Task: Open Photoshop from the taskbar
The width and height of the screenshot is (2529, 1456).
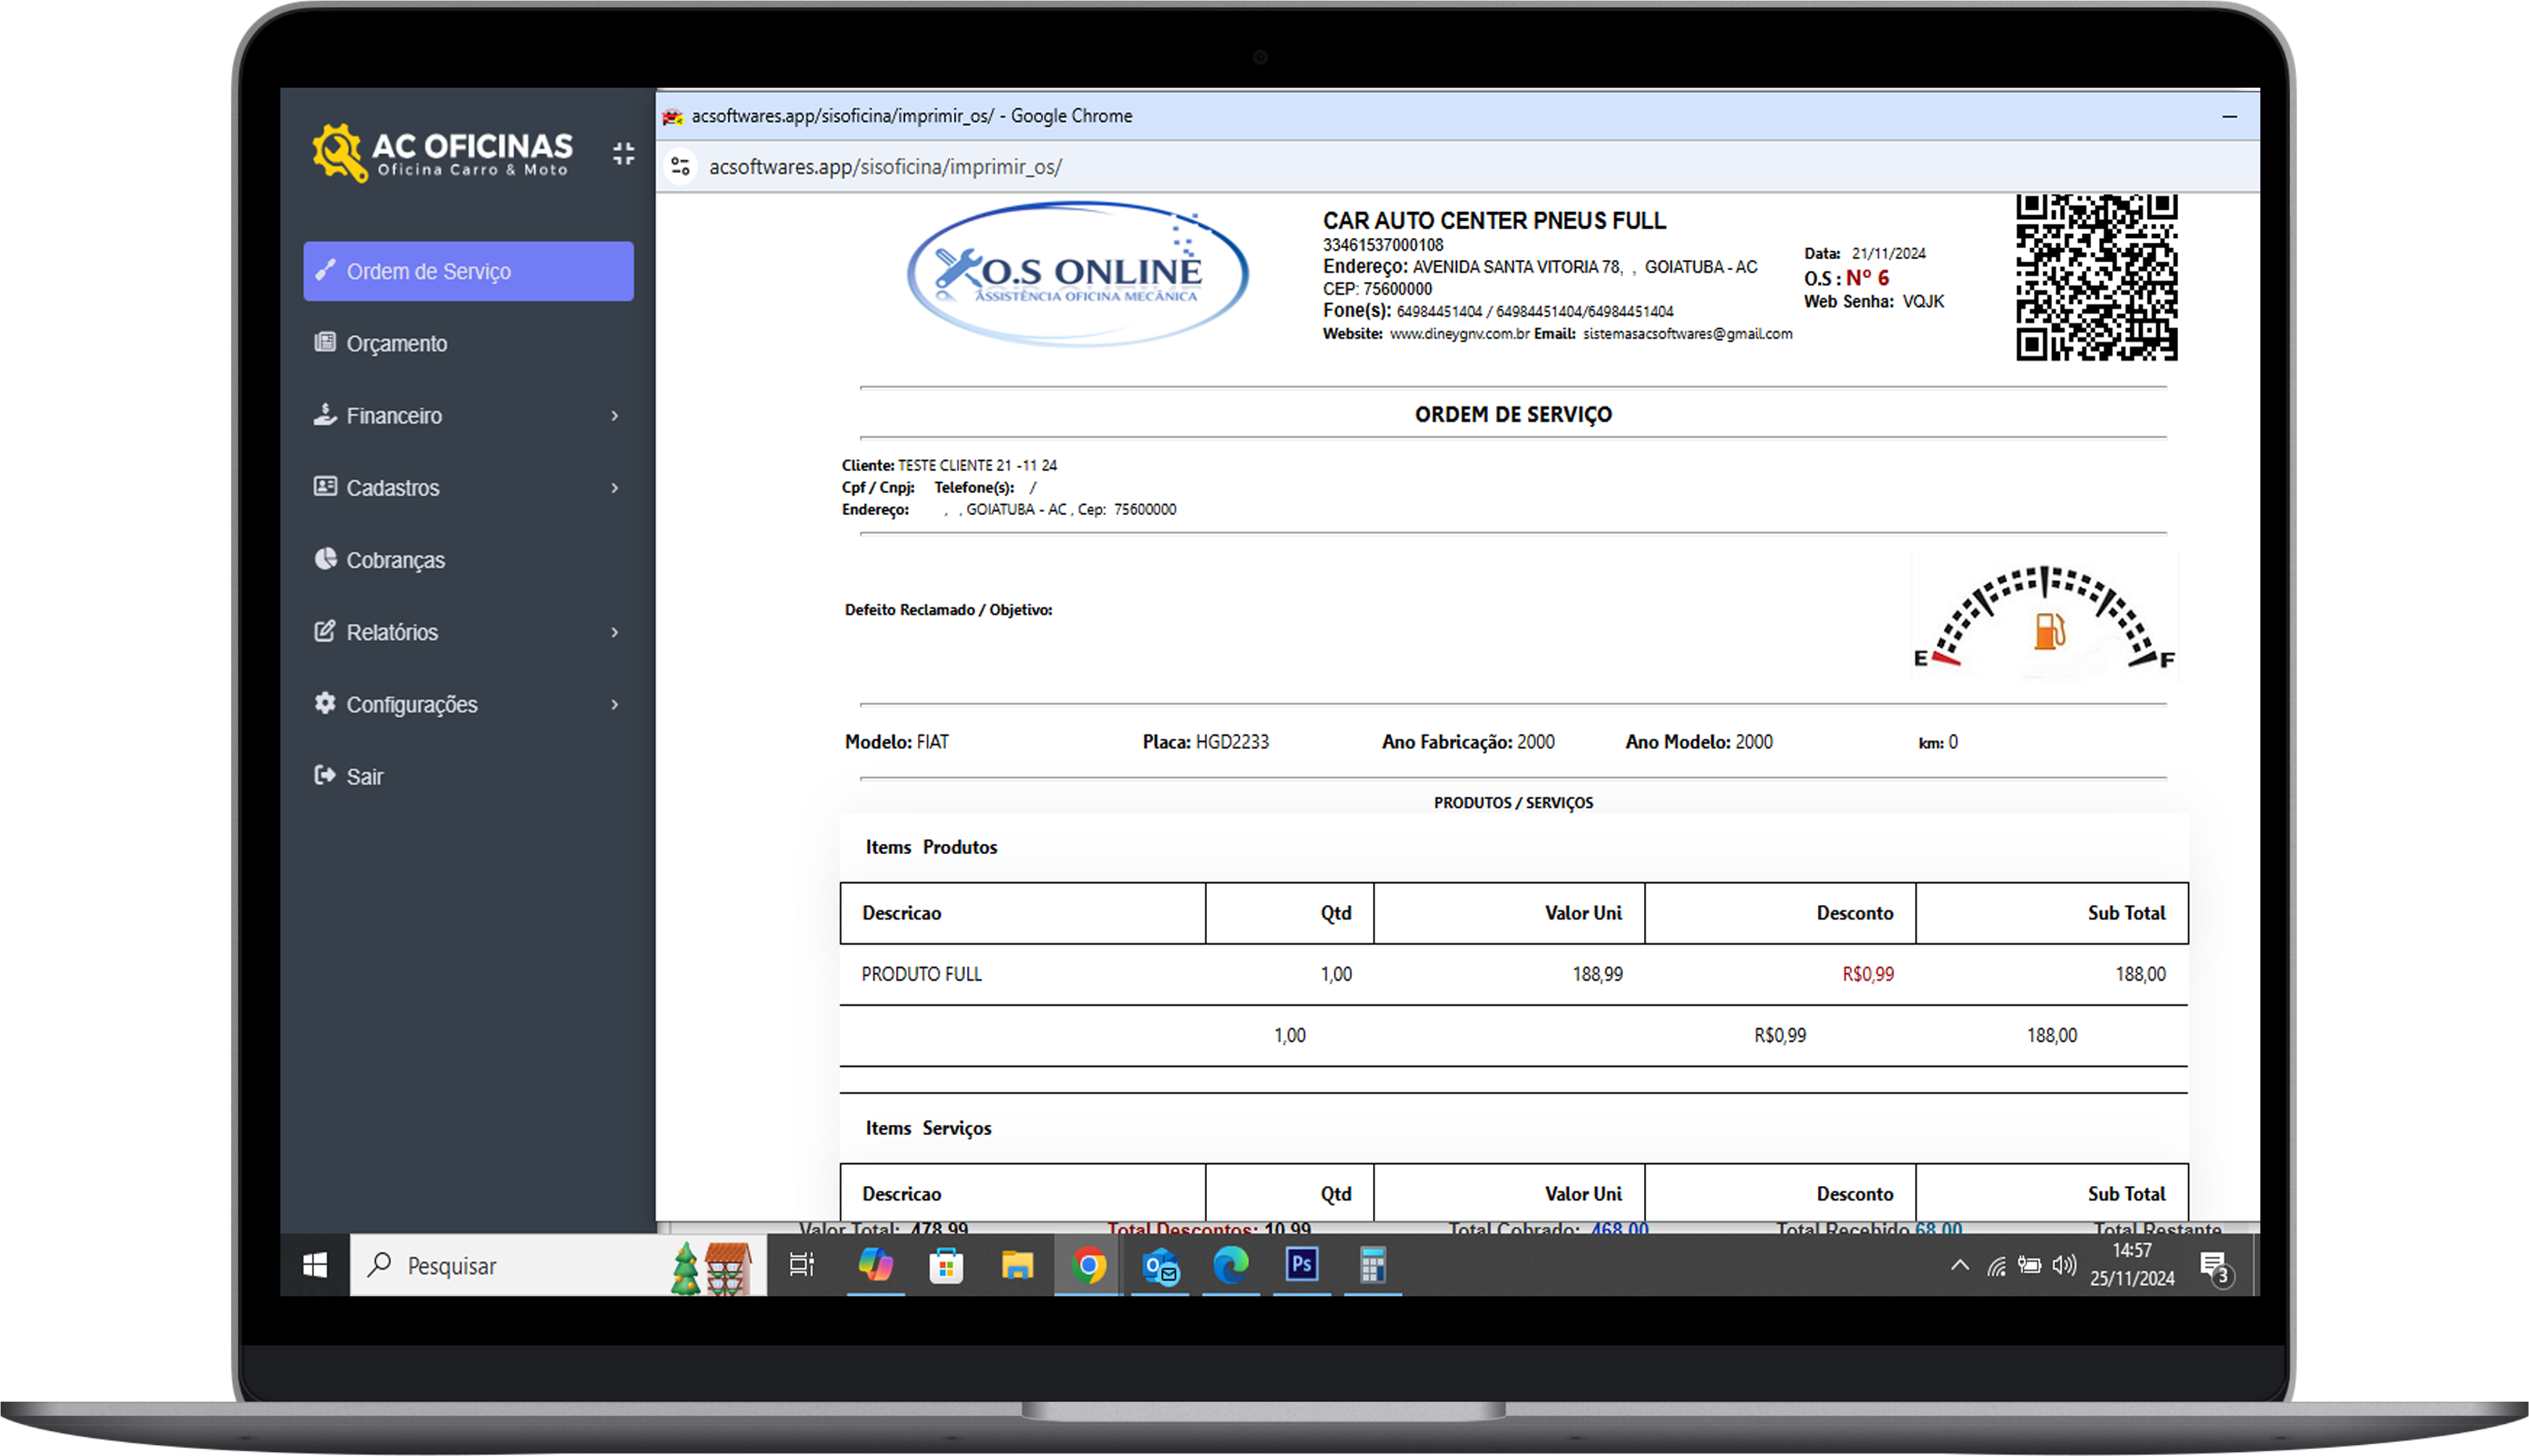Action: click(1302, 1265)
